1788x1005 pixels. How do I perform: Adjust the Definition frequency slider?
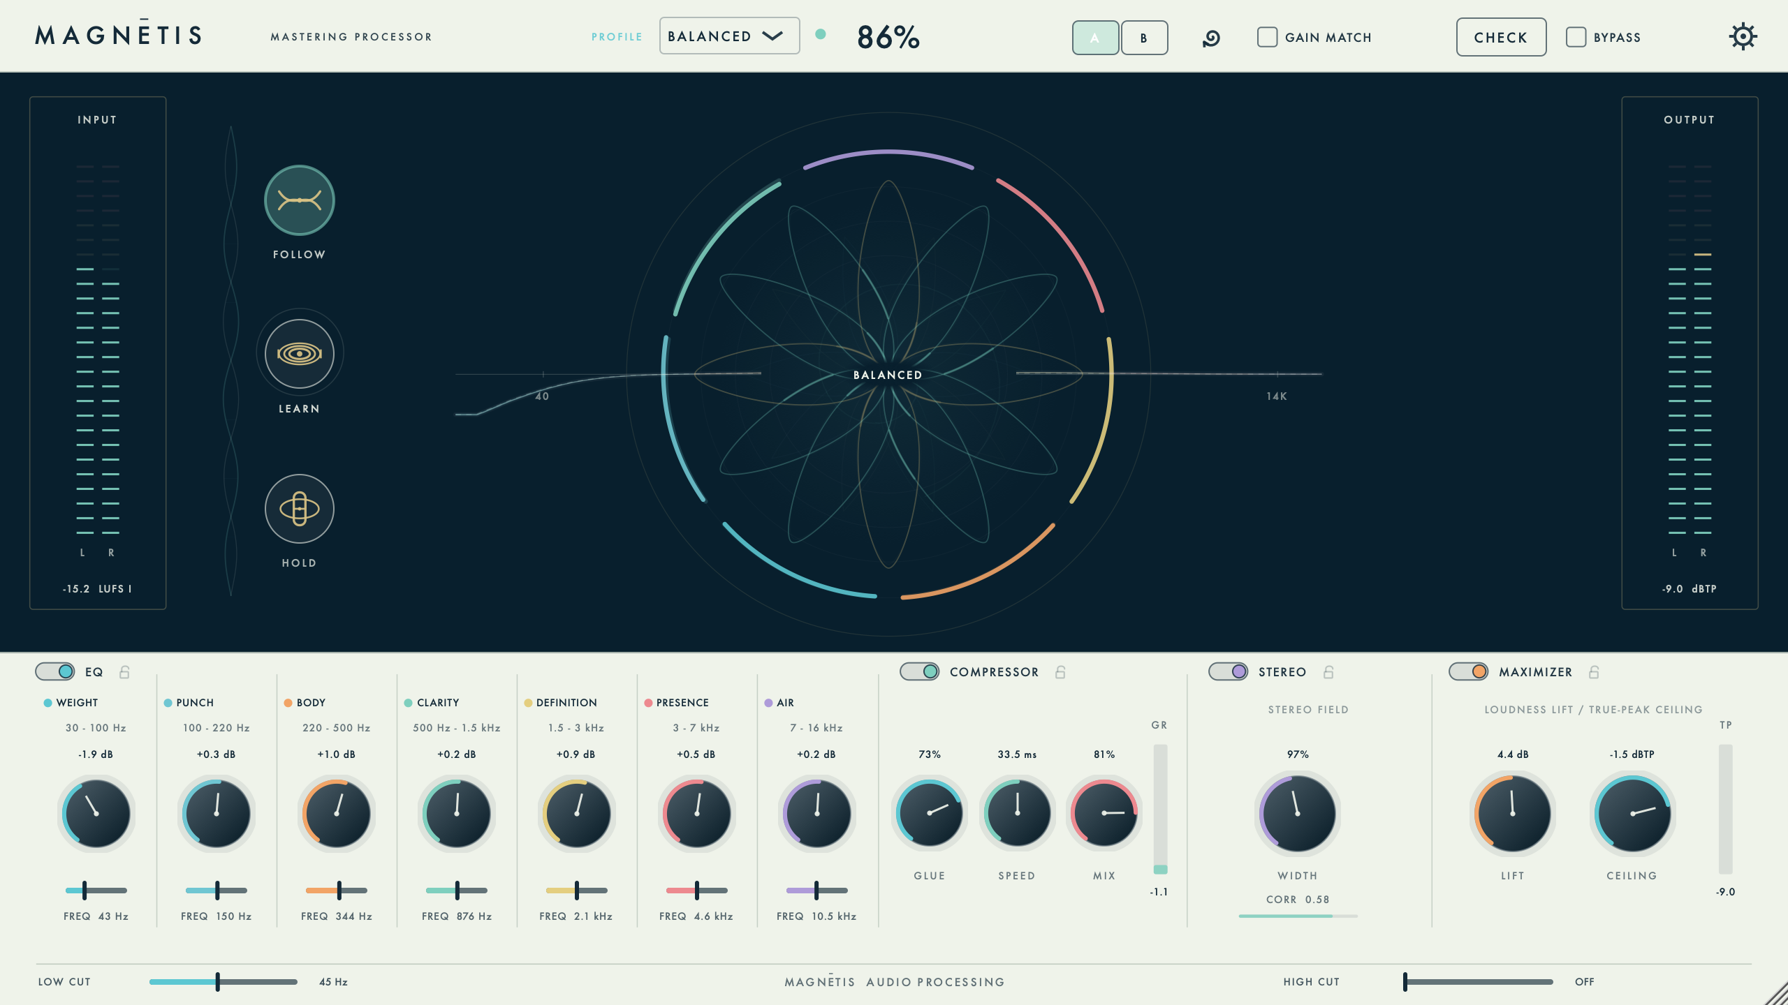(x=577, y=891)
